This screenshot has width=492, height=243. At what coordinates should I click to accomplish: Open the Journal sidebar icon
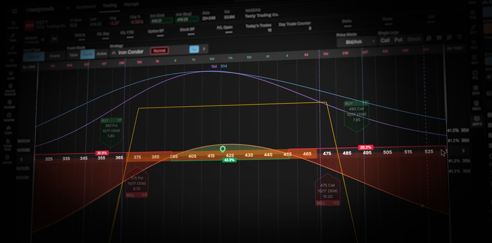point(7,157)
